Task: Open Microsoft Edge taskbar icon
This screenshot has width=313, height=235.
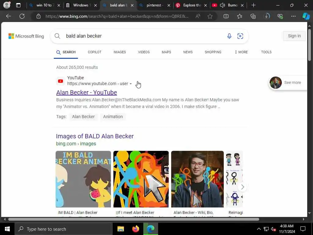Action: (x=151, y=229)
